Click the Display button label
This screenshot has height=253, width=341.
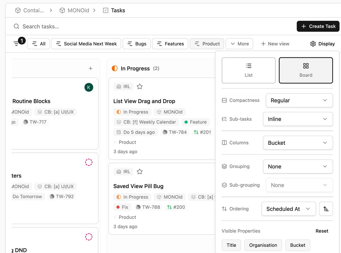327,44
